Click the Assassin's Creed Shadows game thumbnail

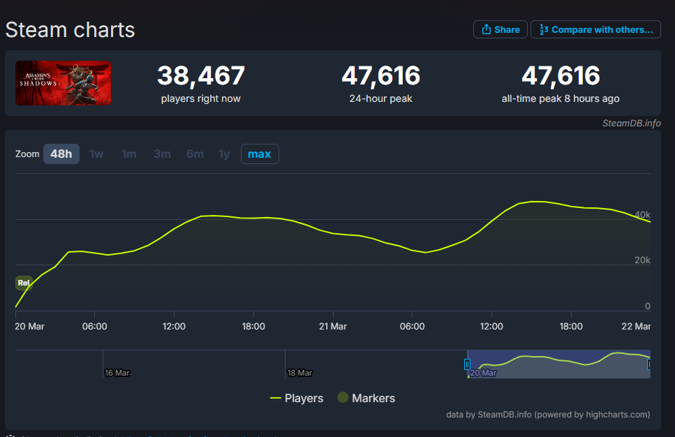click(x=64, y=83)
